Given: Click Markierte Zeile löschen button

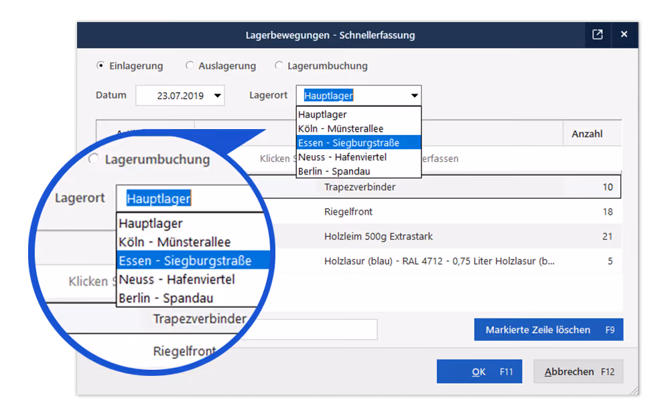Looking at the screenshot, I should click(x=549, y=329).
